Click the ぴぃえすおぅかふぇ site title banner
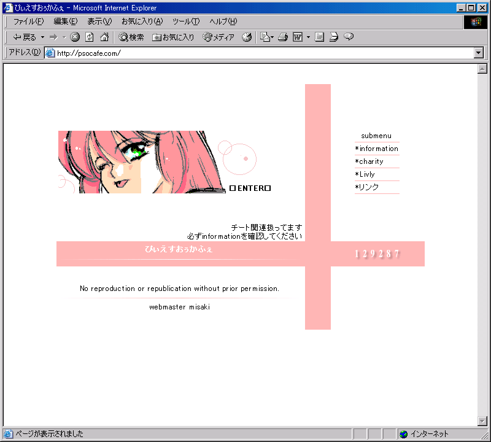Viewport: 491px width, 442px height. (x=179, y=249)
